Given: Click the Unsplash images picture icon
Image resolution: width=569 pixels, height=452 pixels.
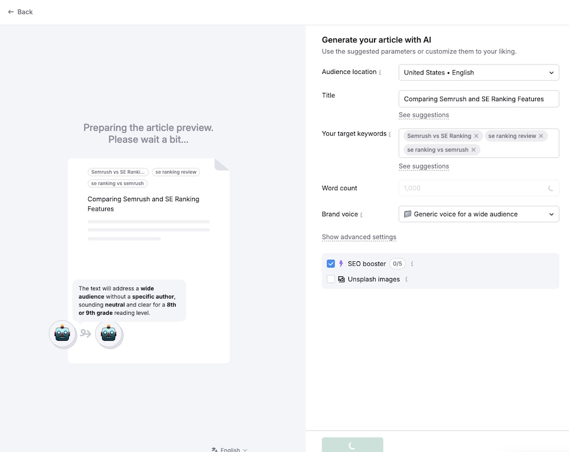Looking at the screenshot, I should (x=341, y=279).
